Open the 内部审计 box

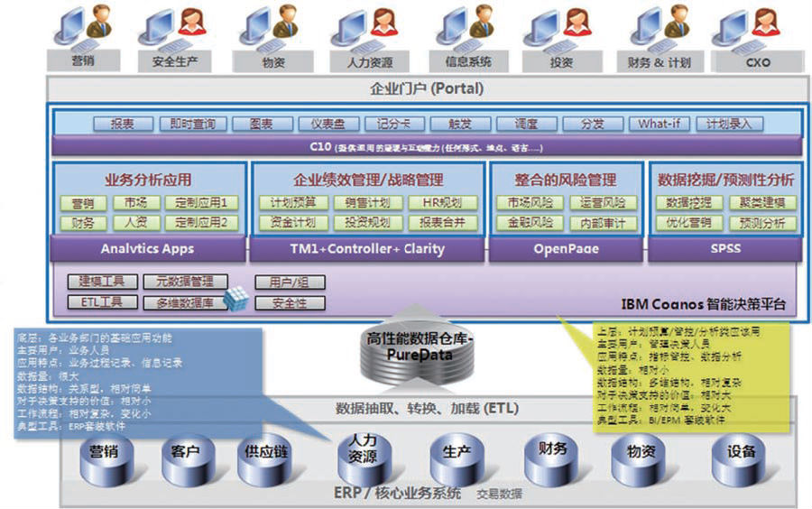point(604,223)
